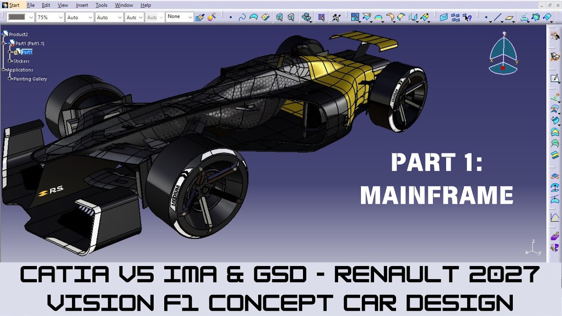This screenshot has width=562, height=316.
Task: Click the blue planar patch icon
Action: 444,18
